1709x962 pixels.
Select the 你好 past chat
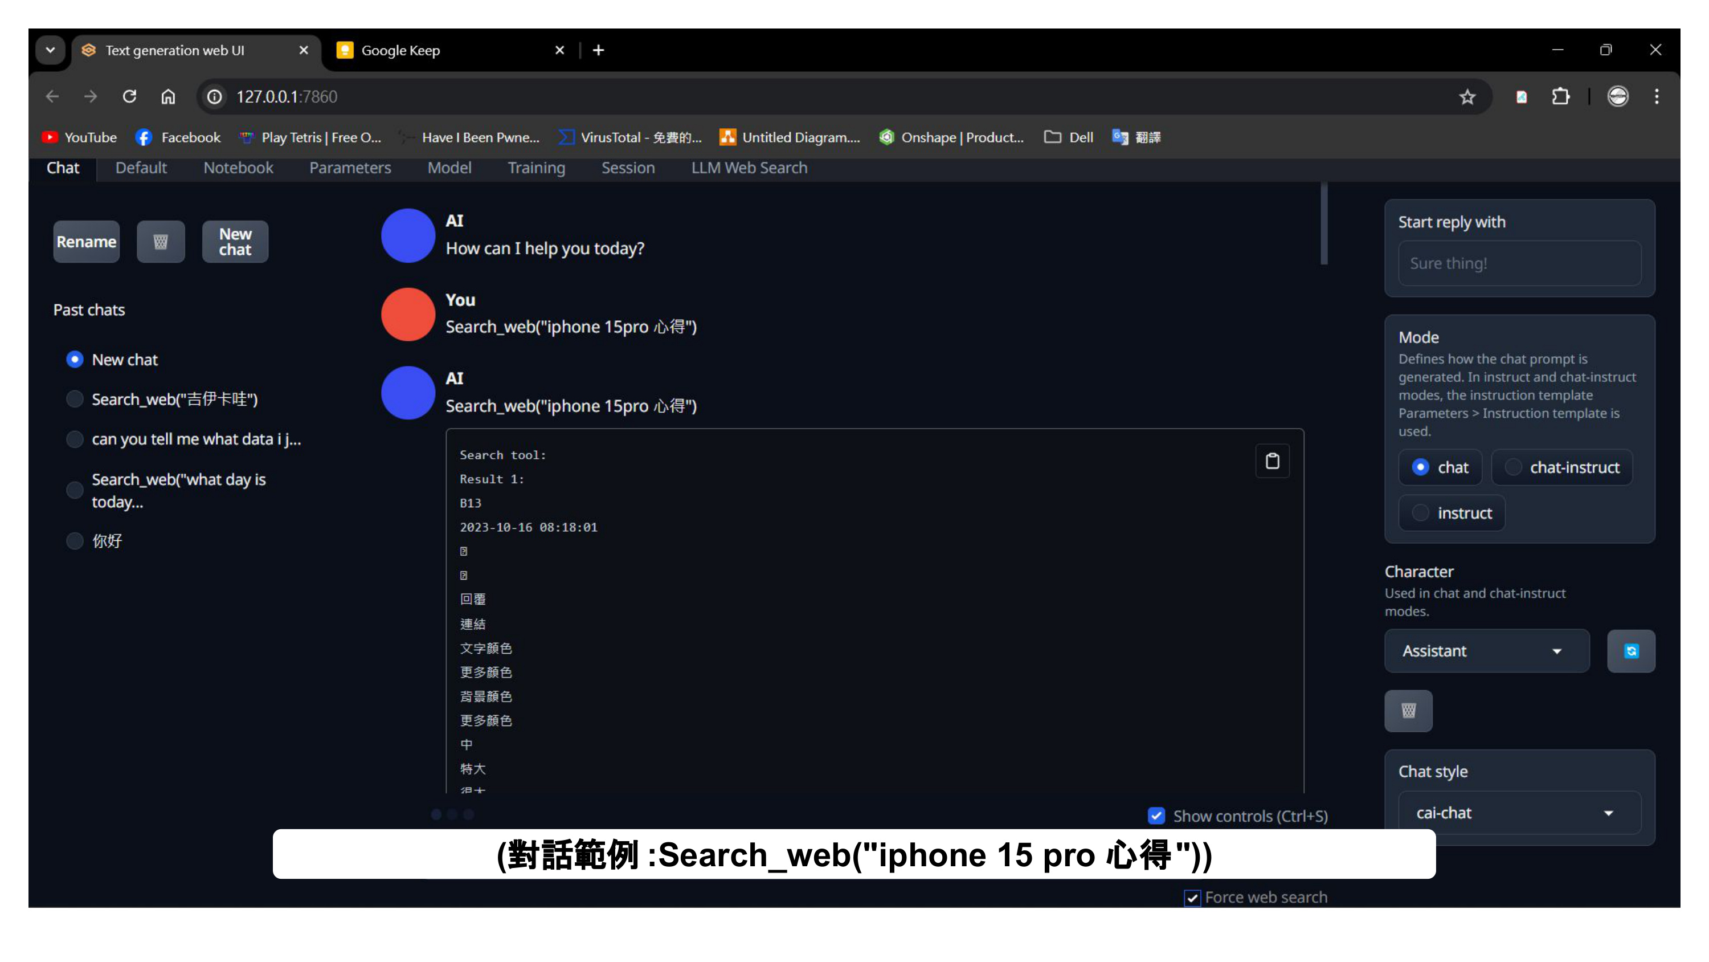pos(94,540)
